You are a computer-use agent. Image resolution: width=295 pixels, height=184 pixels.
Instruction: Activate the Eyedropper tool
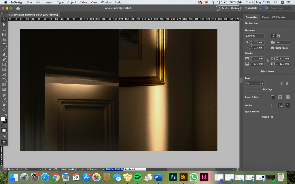tap(4, 100)
